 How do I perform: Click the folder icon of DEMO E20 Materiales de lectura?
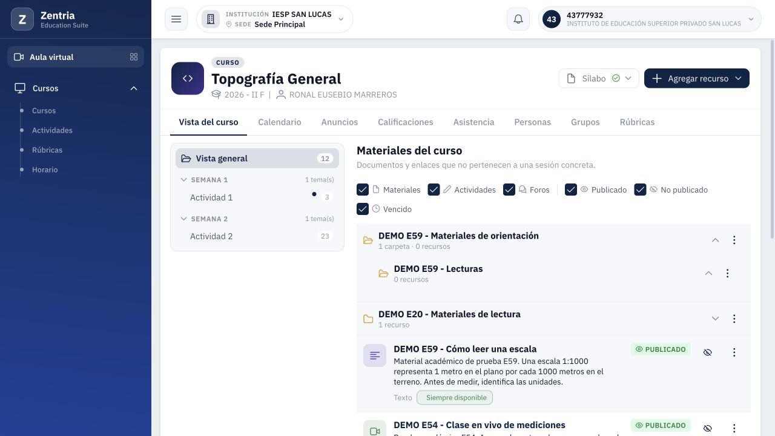pos(368,319)
